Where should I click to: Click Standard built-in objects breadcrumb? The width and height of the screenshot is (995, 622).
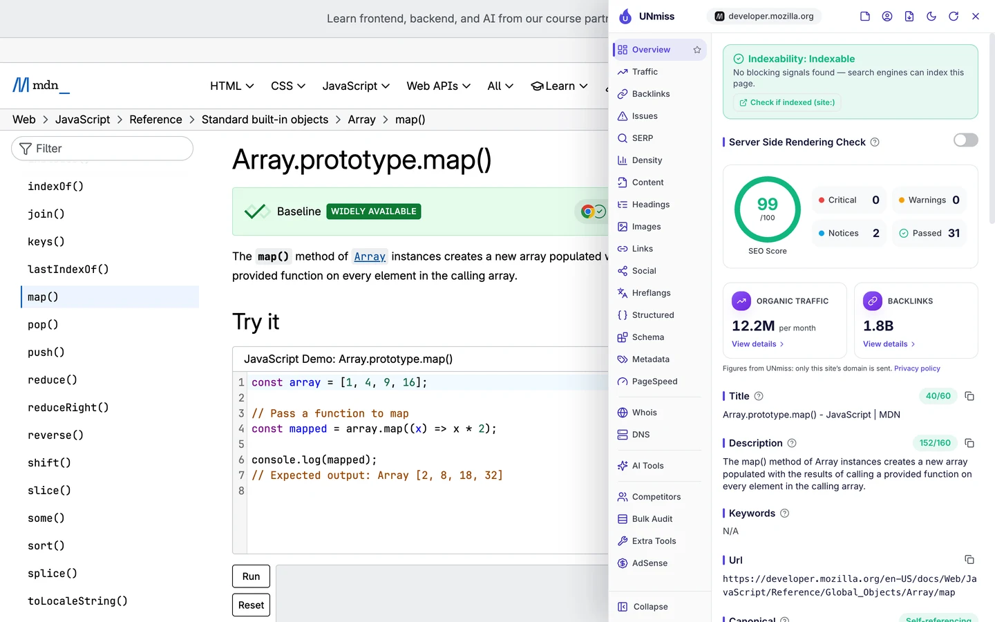pyautogui.click(x=265, y=120)
